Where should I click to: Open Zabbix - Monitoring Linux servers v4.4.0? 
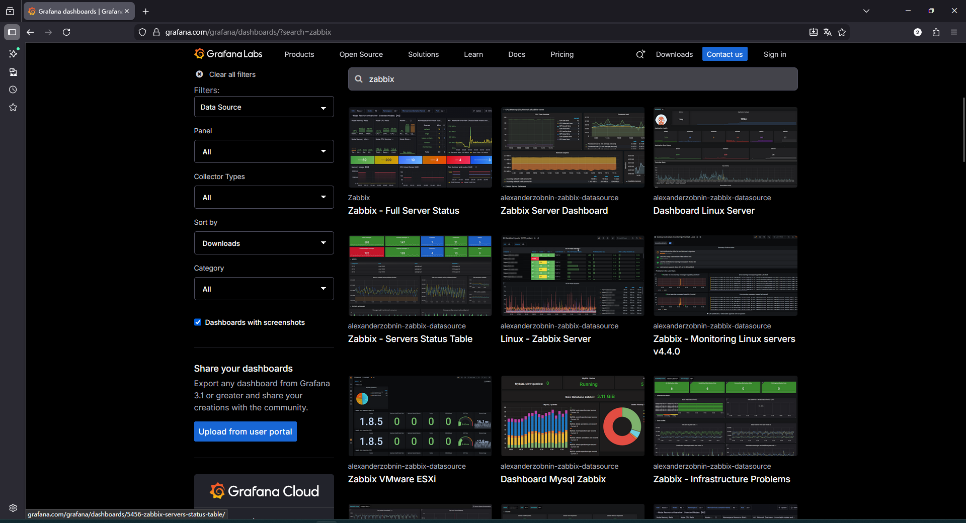[724, 345]
